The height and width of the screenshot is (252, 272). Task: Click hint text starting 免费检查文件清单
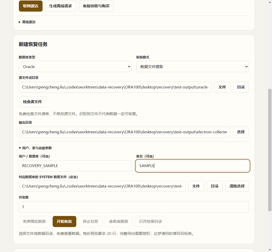click(x=79, y=114)
